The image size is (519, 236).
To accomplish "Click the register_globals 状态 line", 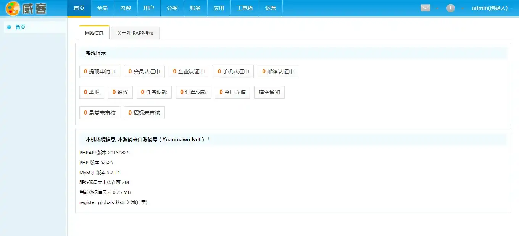I will pyautogui.click(x=113, y=202).
